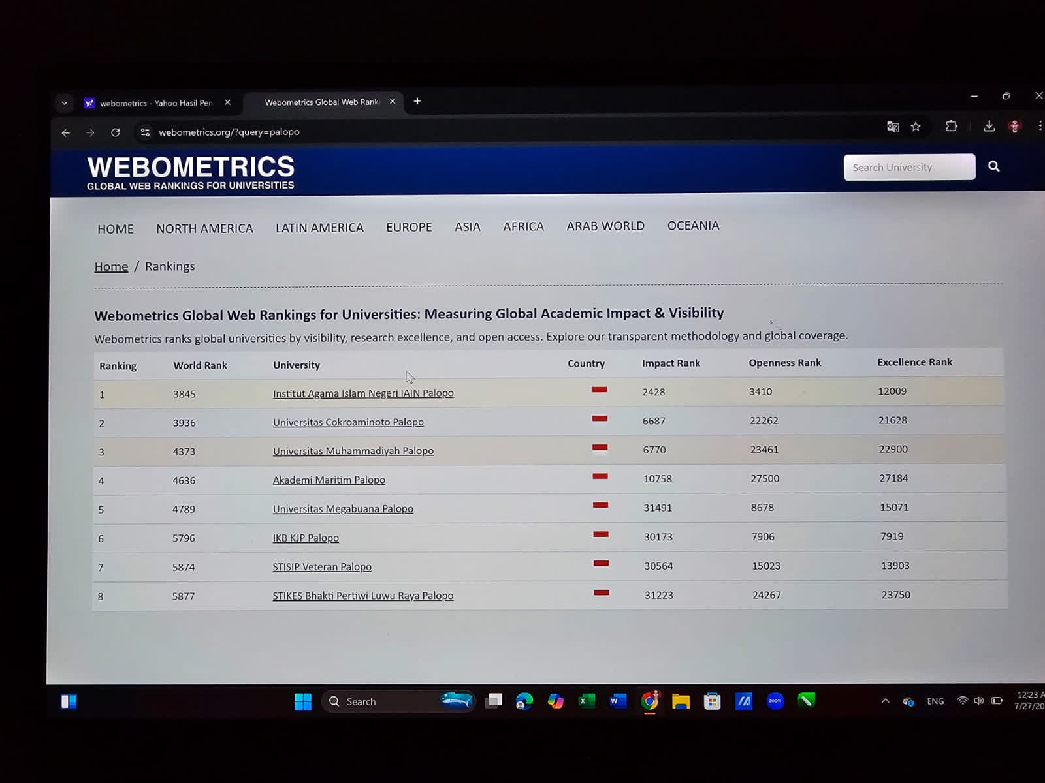The image size is (1045, 783).
Task: Open Institut Agama Islam Negeri IAIN Palopo
Action: pos(363,393)
